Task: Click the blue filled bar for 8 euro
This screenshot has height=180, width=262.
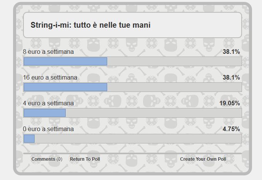Action: (65, 62)
